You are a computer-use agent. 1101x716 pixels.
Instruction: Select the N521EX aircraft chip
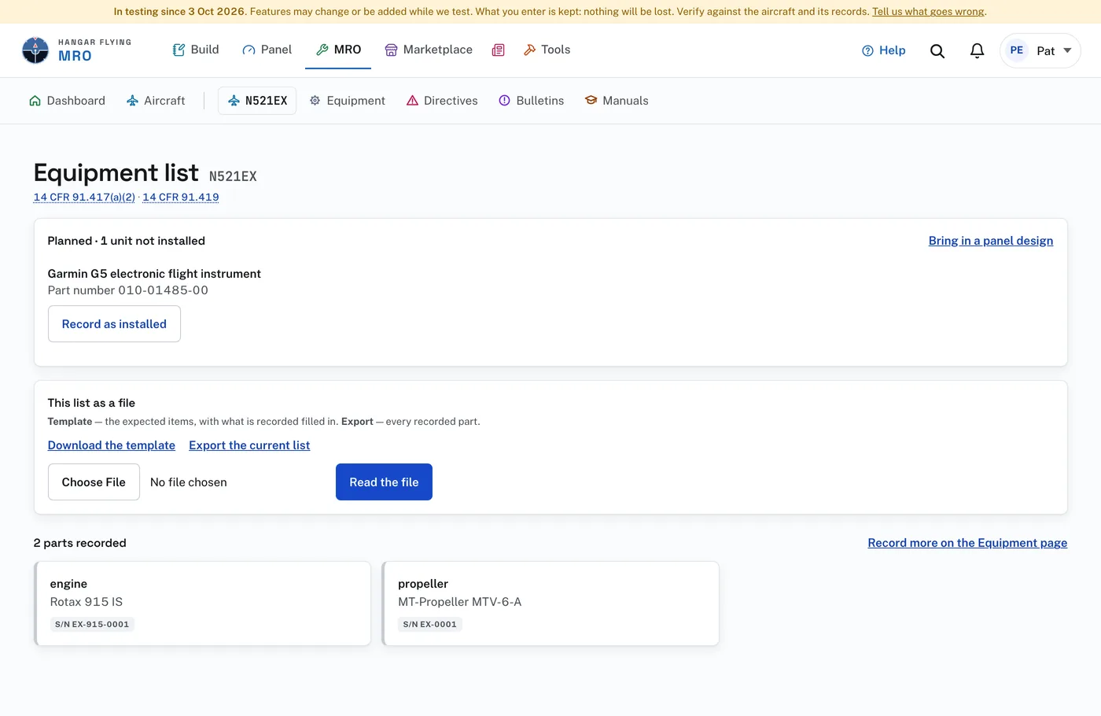pos(257,101)
